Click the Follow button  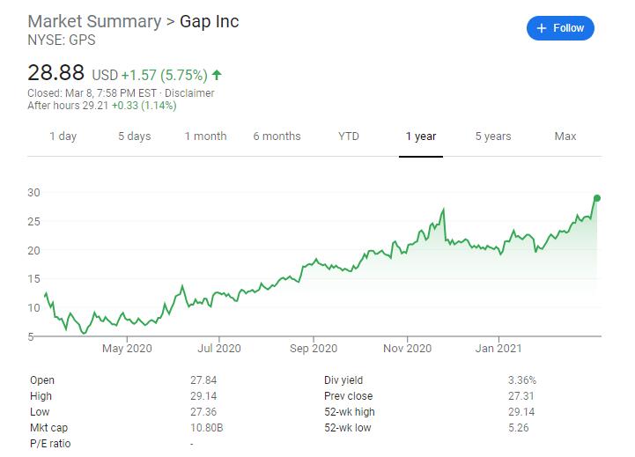(560, 28)
